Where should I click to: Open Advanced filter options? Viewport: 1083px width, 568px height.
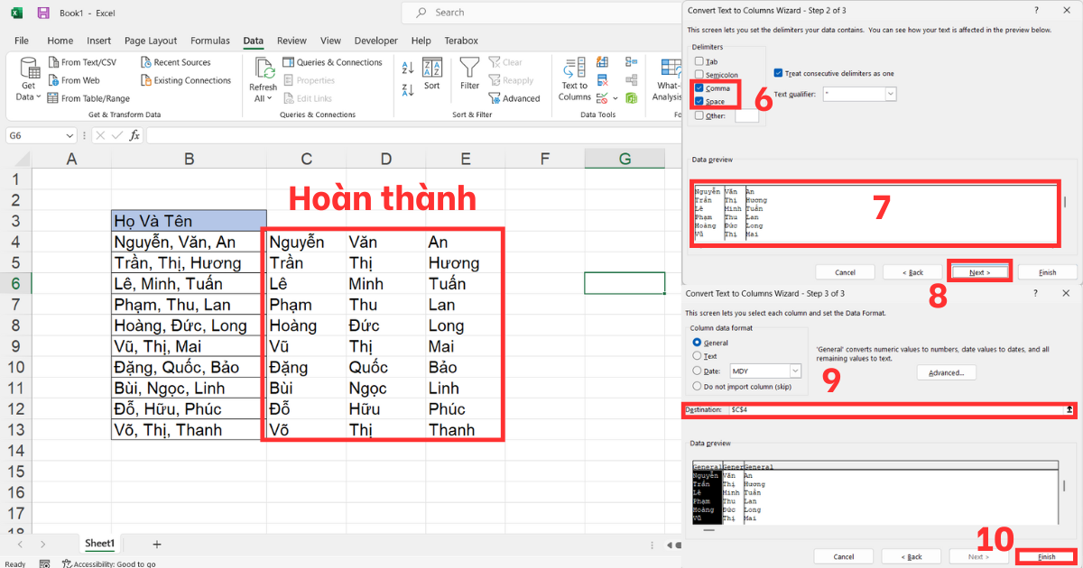[514, 98]
